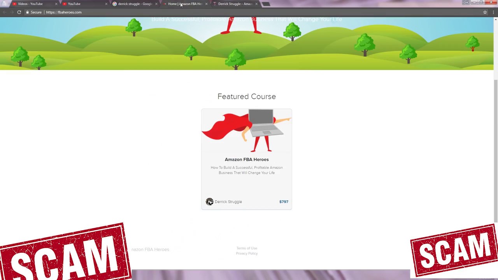Bookmark this page with the star icon
This screenshot has width=498, height=280.
pos(485,12)
